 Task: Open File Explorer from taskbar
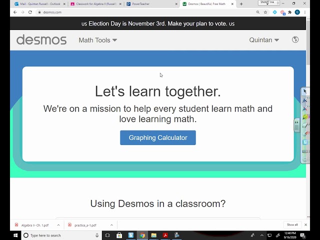pos(154,235)
